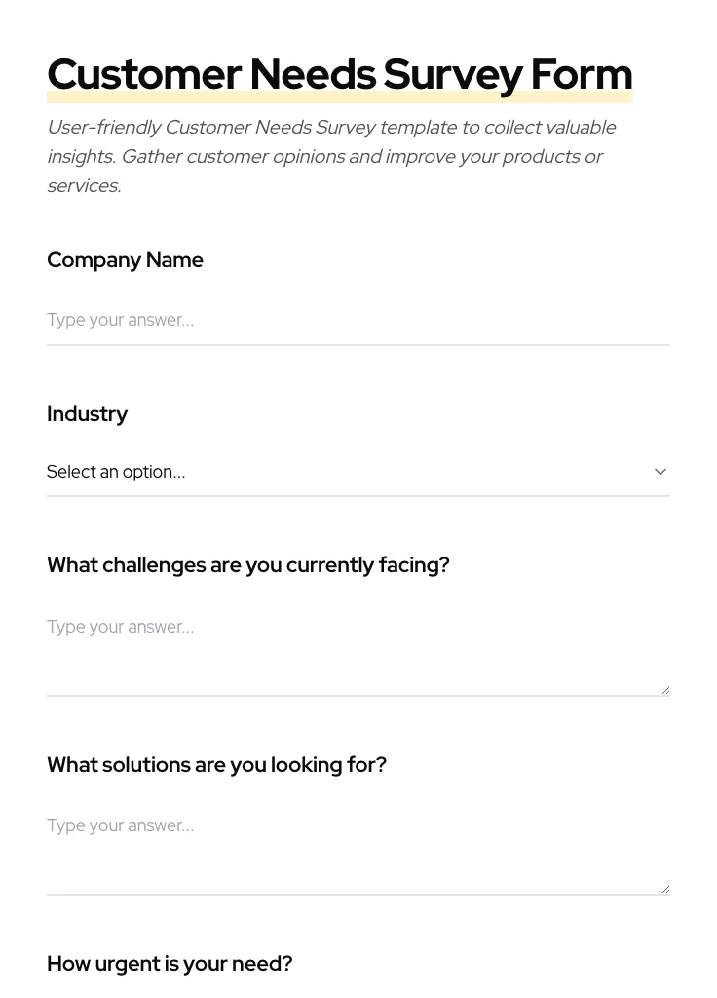Click "How urgent is your need?" heading
This screenshot has width=717, height=998.
[170, 964]
